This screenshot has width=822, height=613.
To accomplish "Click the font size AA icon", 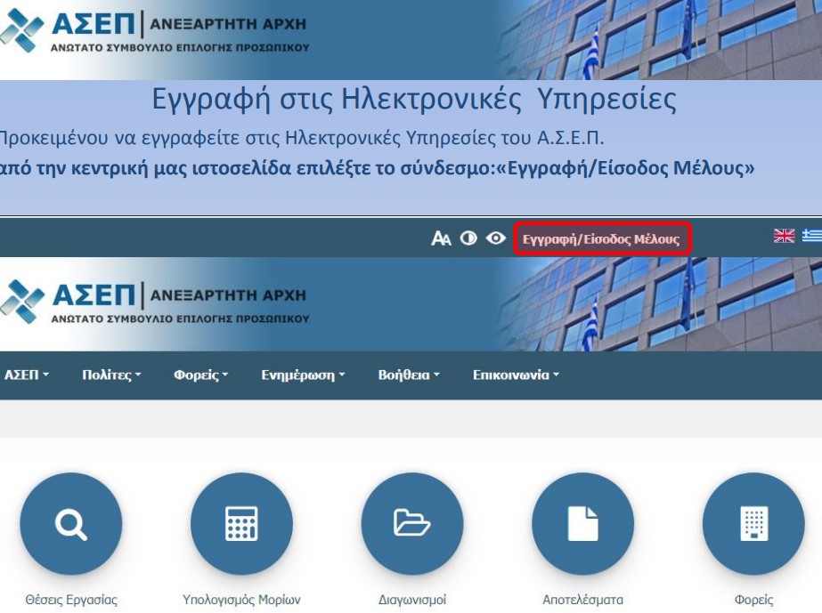I will click(442, 238).
